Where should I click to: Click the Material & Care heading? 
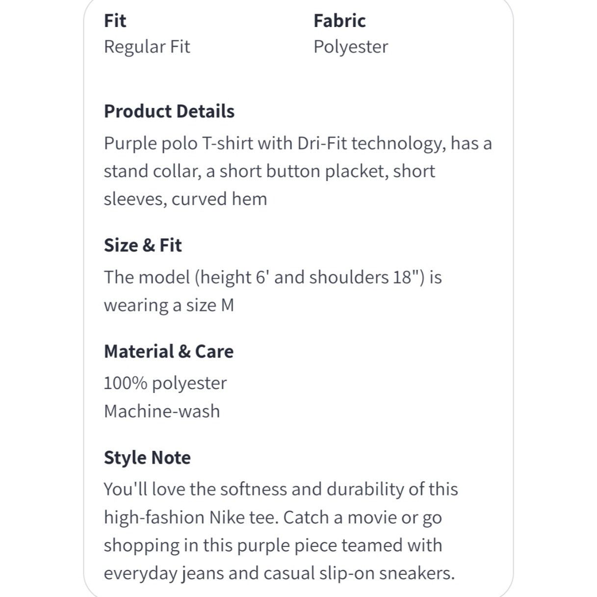(x=169, y=352)
